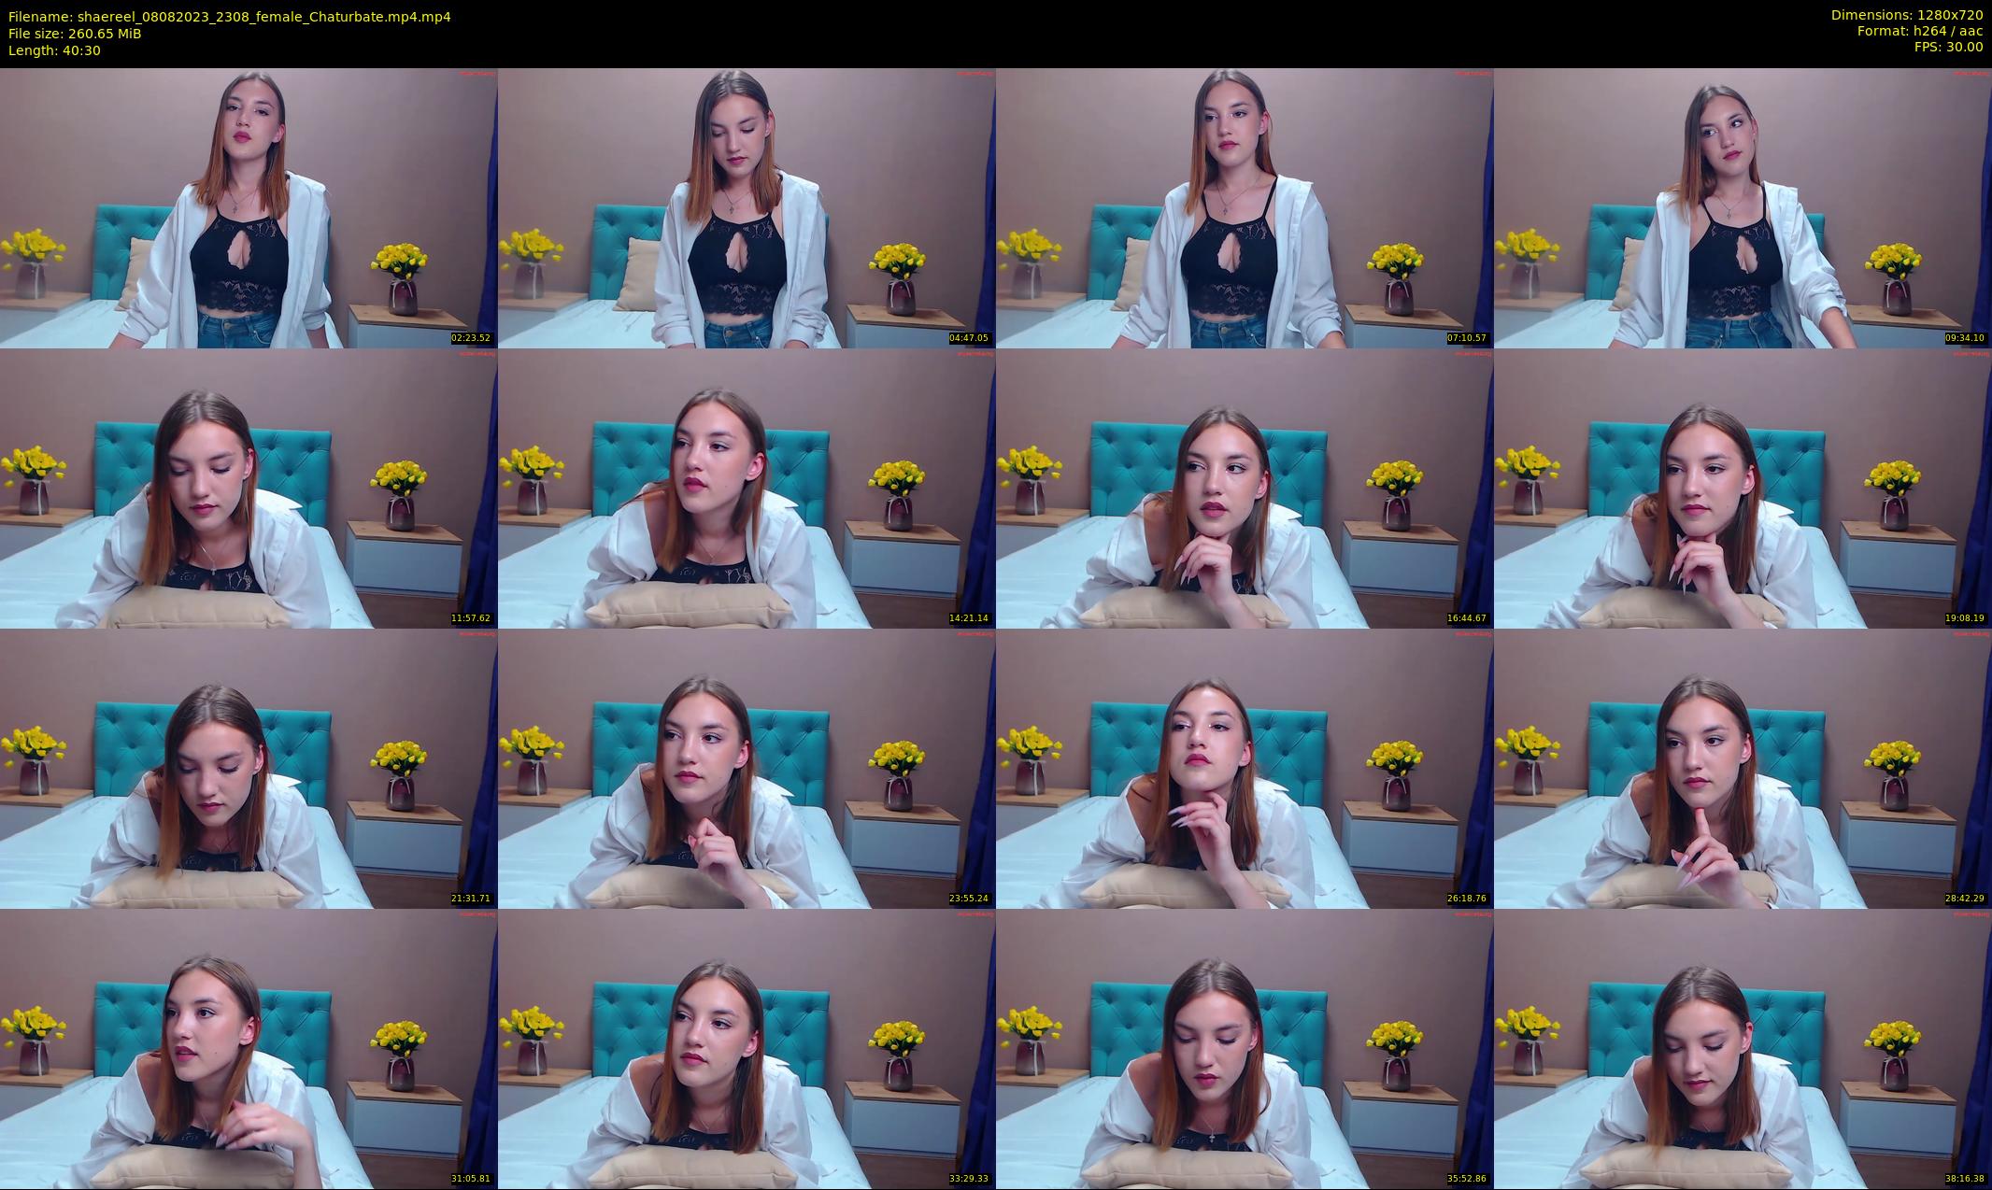This screenshot has height=1190, width=1992.
Task: Select the thumbnail timestamped 04:47.05
Action: pyautogui.click(x=747, y=207)
